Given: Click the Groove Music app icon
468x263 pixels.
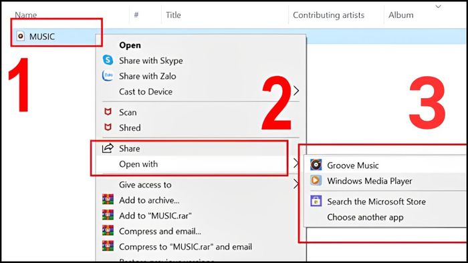Looking at the screenshot, I should 316,165.
